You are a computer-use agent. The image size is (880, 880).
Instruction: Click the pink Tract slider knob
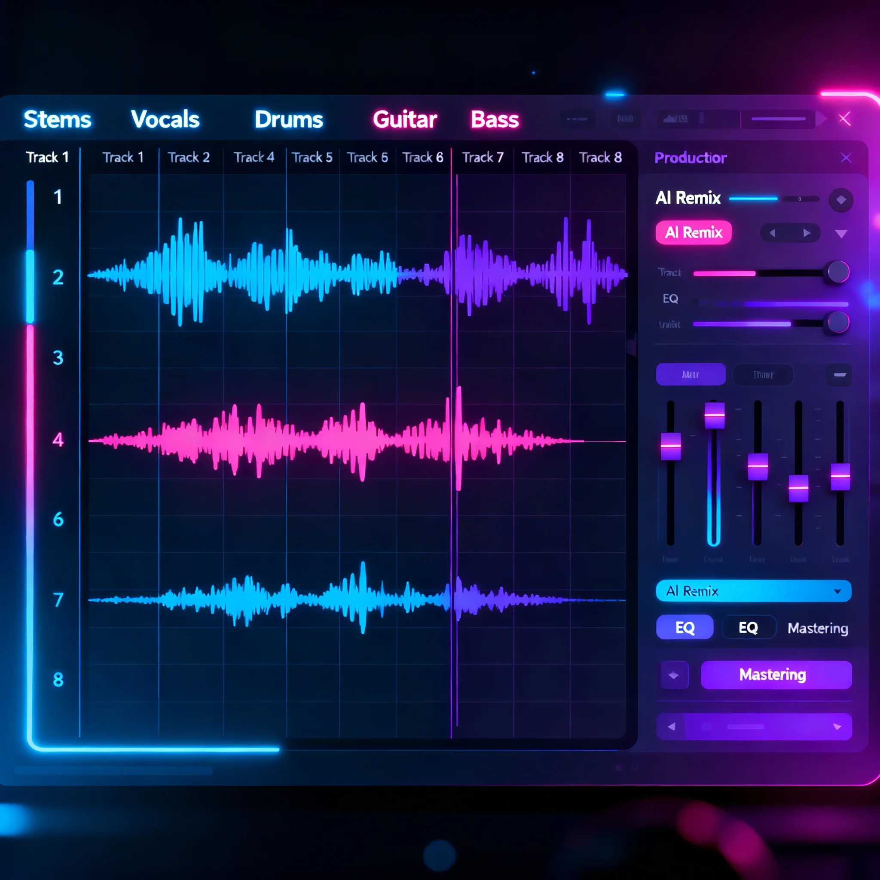click(x=838, y=272)
